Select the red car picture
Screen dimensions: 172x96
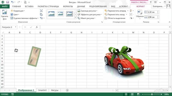coord(124,62)
